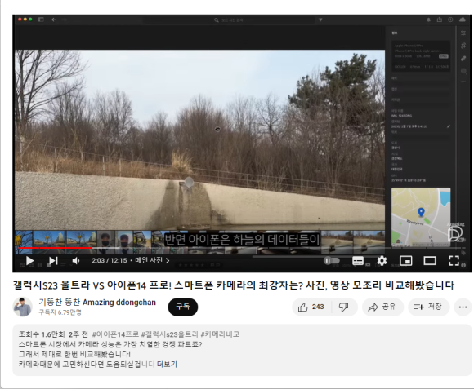Share the video via 공유
Image resolution: width=474 pixels, height=389 pixels.
click(382, 307)
